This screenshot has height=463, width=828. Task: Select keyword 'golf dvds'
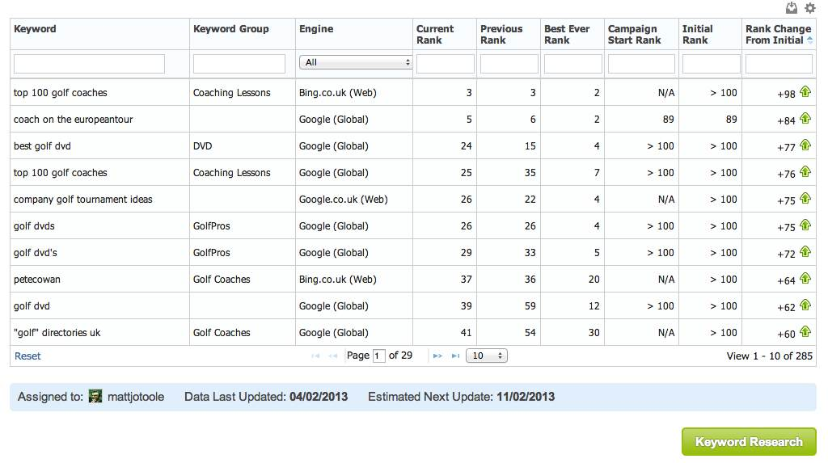(x=34, y=226)
